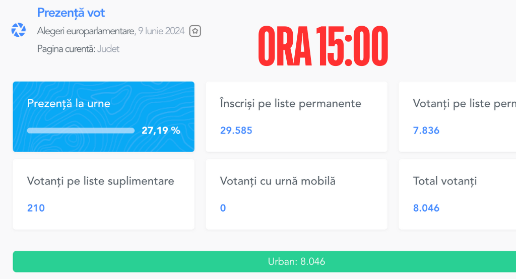Viewport: 516px width, 279px height.
Task: Click the Alegeri europarlamentare election title
Action: 86,31
